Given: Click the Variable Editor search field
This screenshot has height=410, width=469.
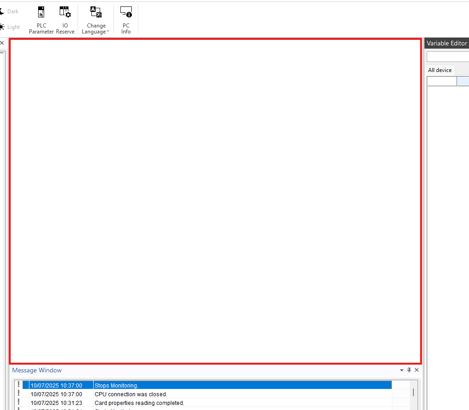Looking at the screenshot, I should coord(448,56).
